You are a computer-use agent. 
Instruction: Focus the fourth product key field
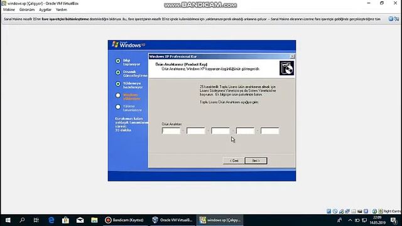point(245,131)
